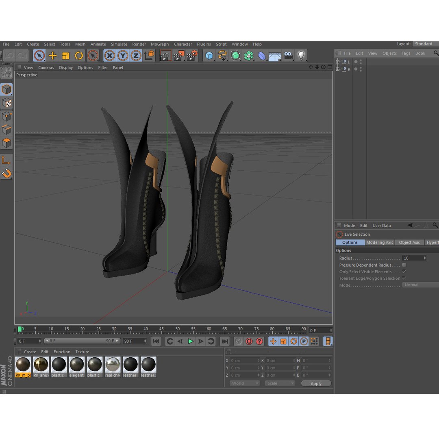Open the Deformer objects icon

[x=261, y=55]
